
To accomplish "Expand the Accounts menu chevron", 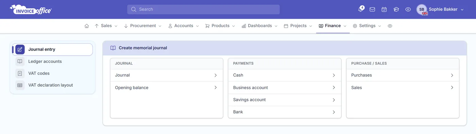I will point(197,26).
